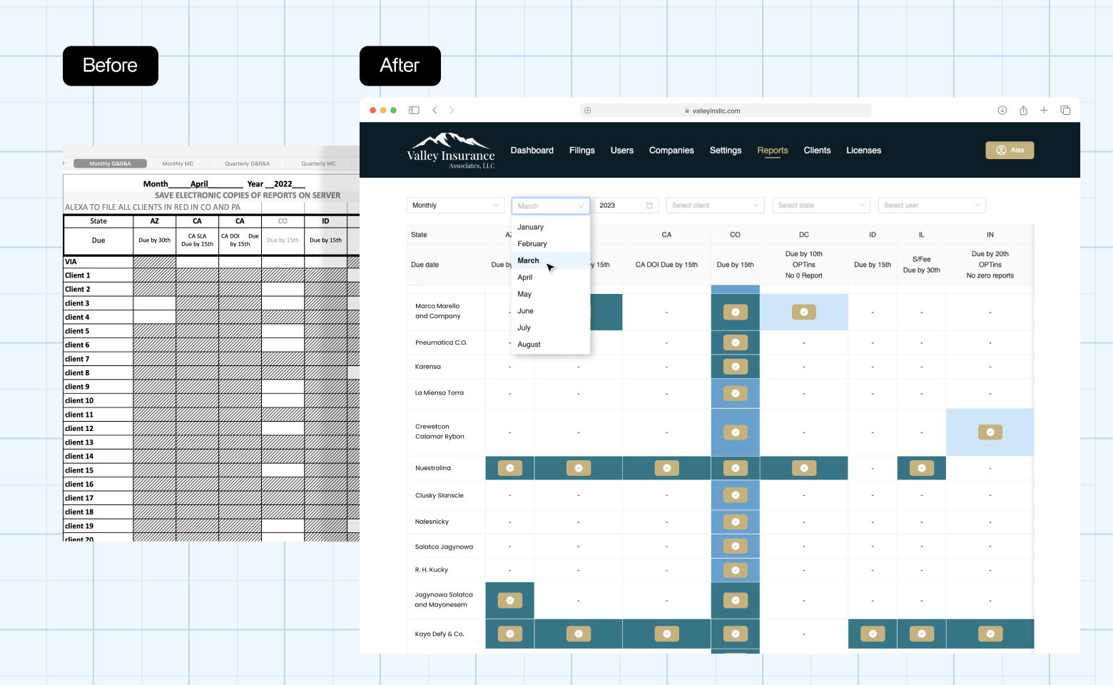Open the Monthly frequency dropdown

(x=455, y=205)
